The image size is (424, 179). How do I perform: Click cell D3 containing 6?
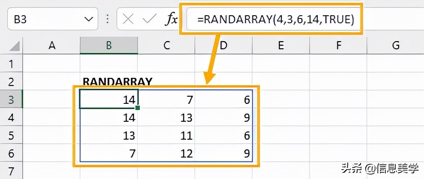pos(223,99)
